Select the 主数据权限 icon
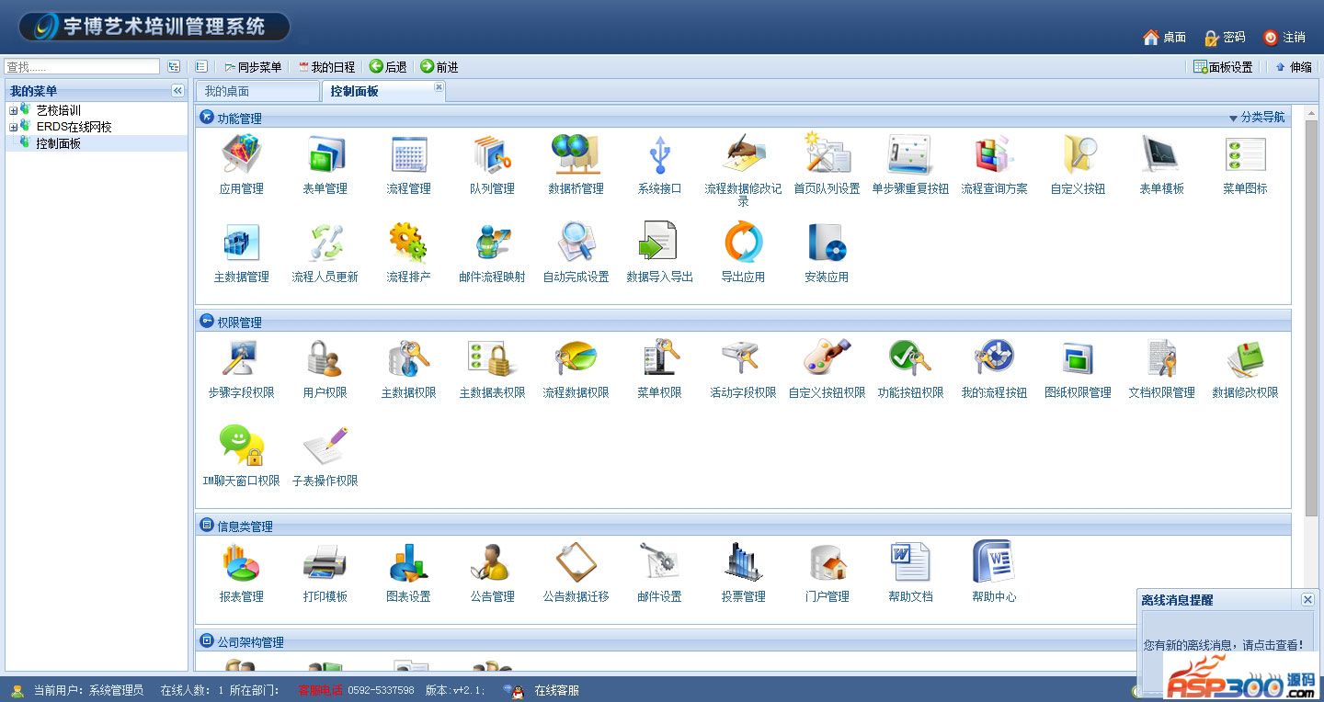Screen dimensions: 1324x702 coord(409,358)
